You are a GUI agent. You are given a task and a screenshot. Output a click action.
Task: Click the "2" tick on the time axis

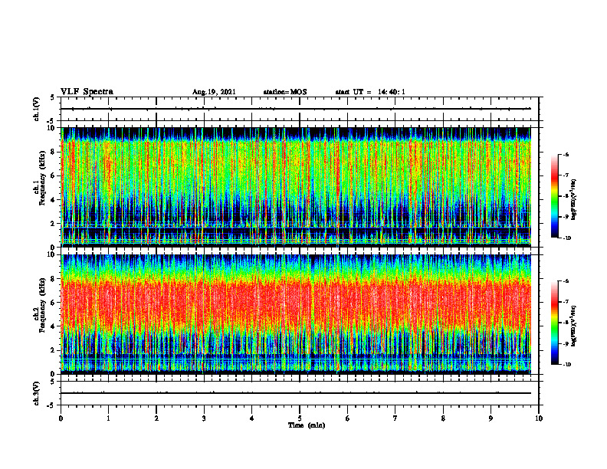pos(156,418)
